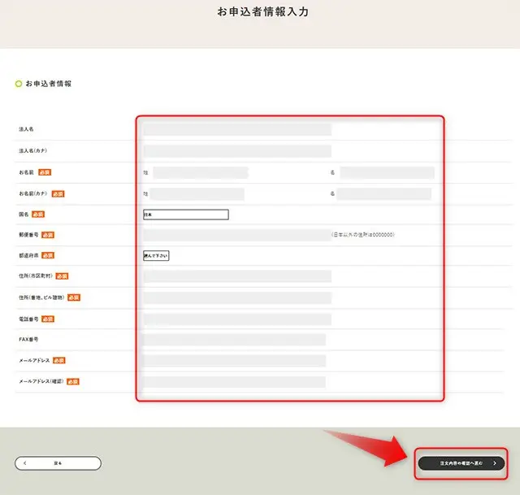
Task: Click the 法人名(カナ) input field
Action: coord(237,151)
